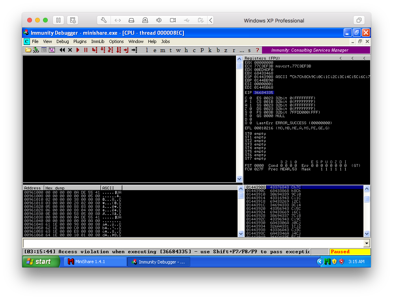Viewport: 393px width, 299px height.
Task: Pause execution of minishare.exe
Action: click(x=86, y=50)
